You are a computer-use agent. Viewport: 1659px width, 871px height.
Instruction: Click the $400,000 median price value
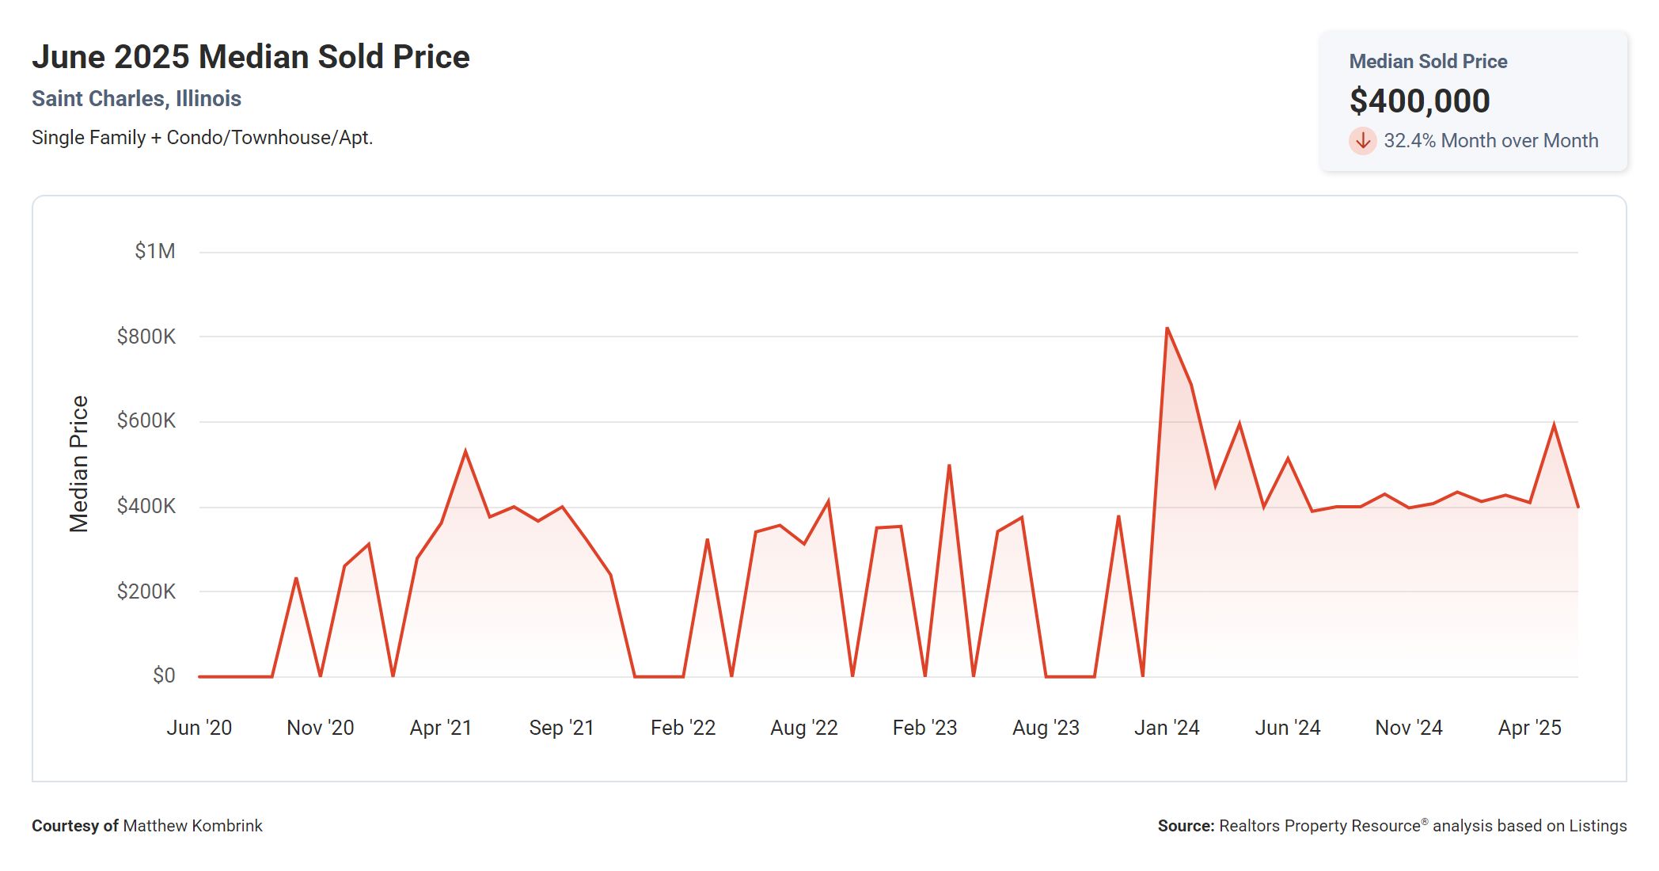[x=1419, y=101]
